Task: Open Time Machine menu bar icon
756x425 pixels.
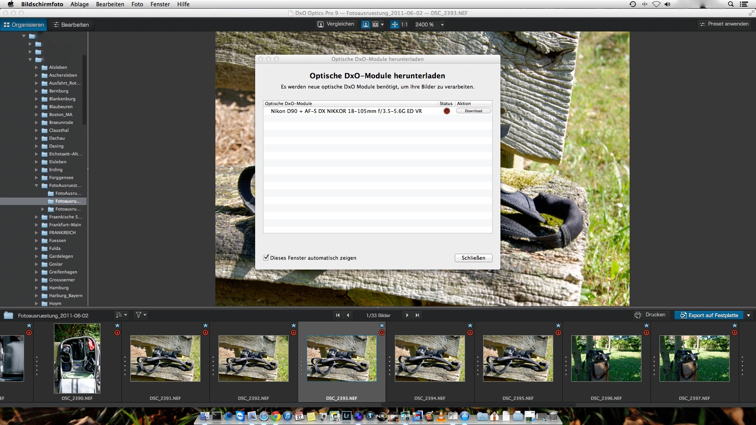Action: (633, 4)
